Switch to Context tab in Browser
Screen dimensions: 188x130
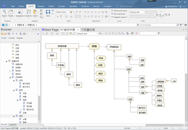(11, 38)
